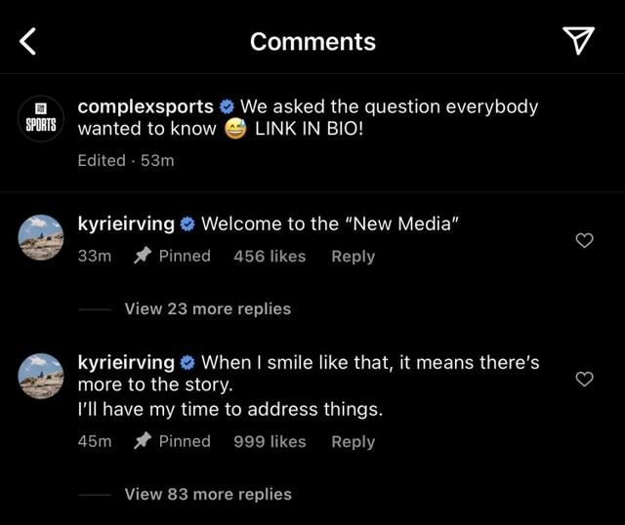Tap the verified badge beside complexsports
The width and height of the screenshot is (625, 525).
point(227,106)
